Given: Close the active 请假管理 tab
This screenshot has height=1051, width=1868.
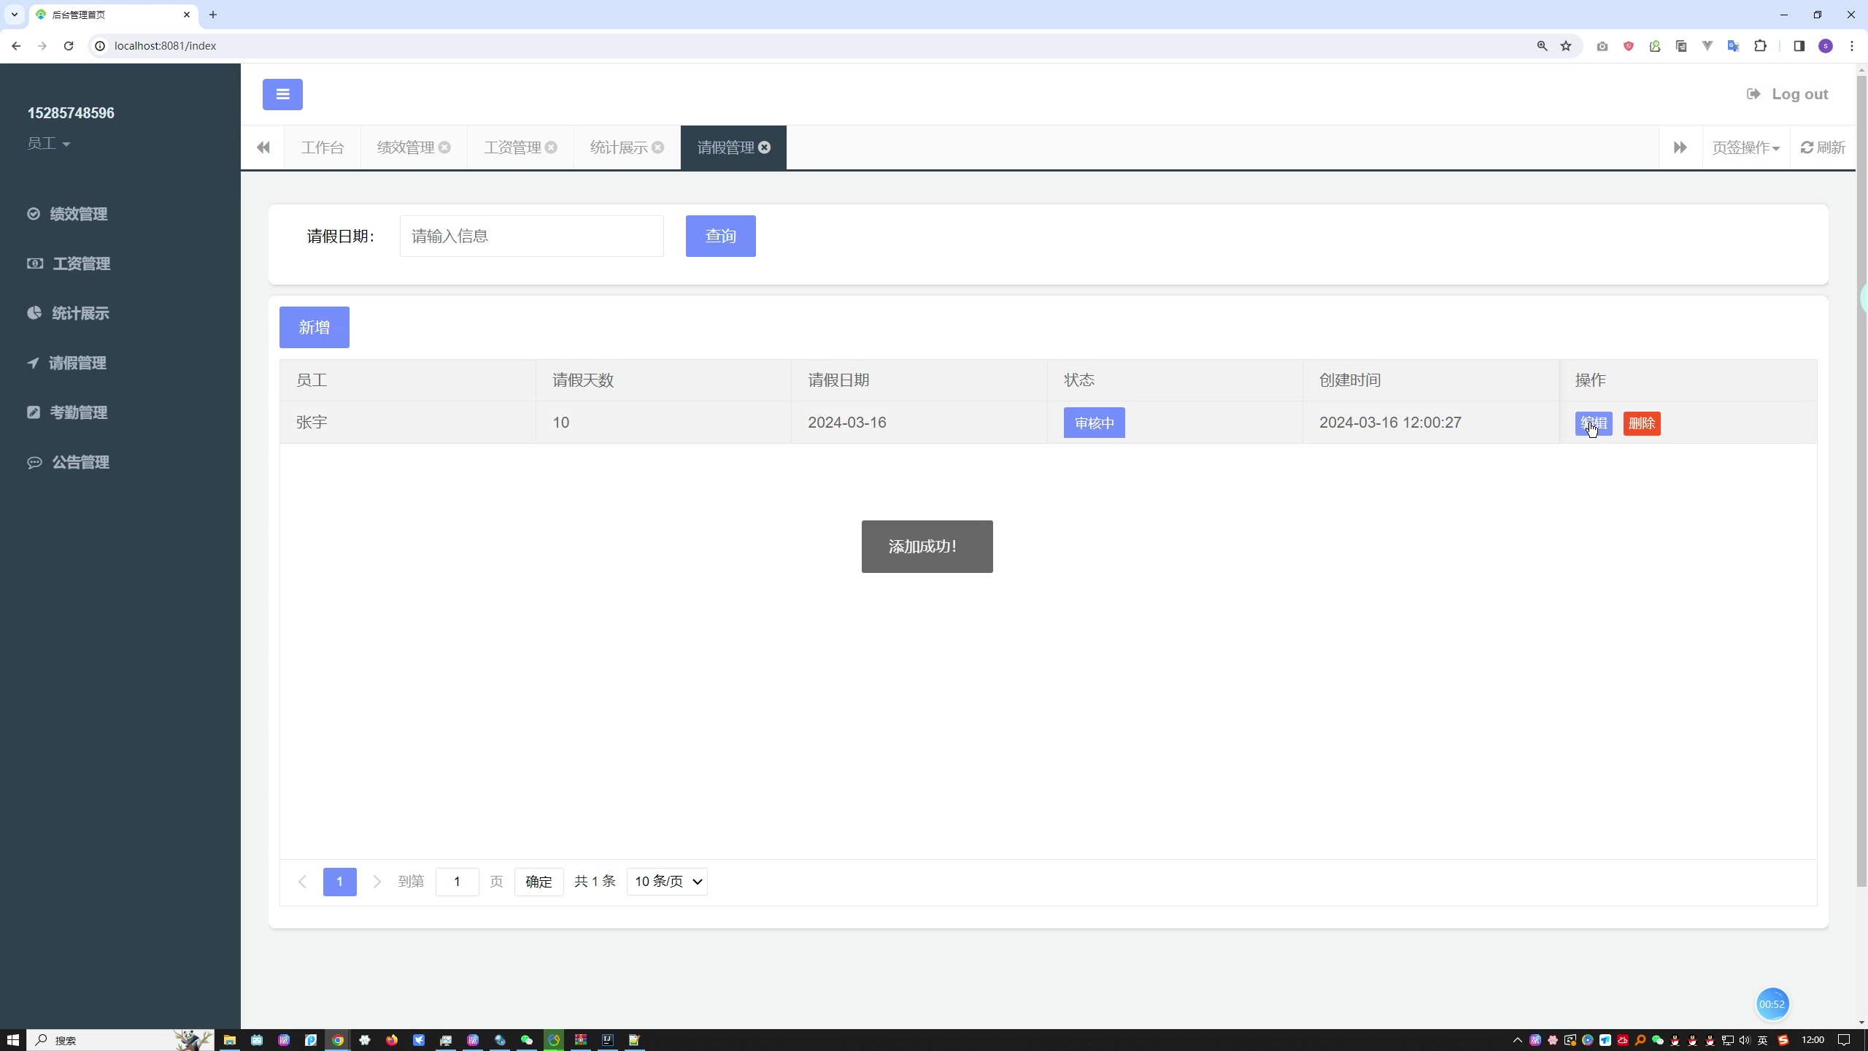Looking at the screenshot, I should (x=764, y=147).
